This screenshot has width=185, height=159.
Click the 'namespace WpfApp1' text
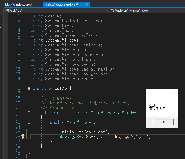pyautogui.click(x=51, y=88)
